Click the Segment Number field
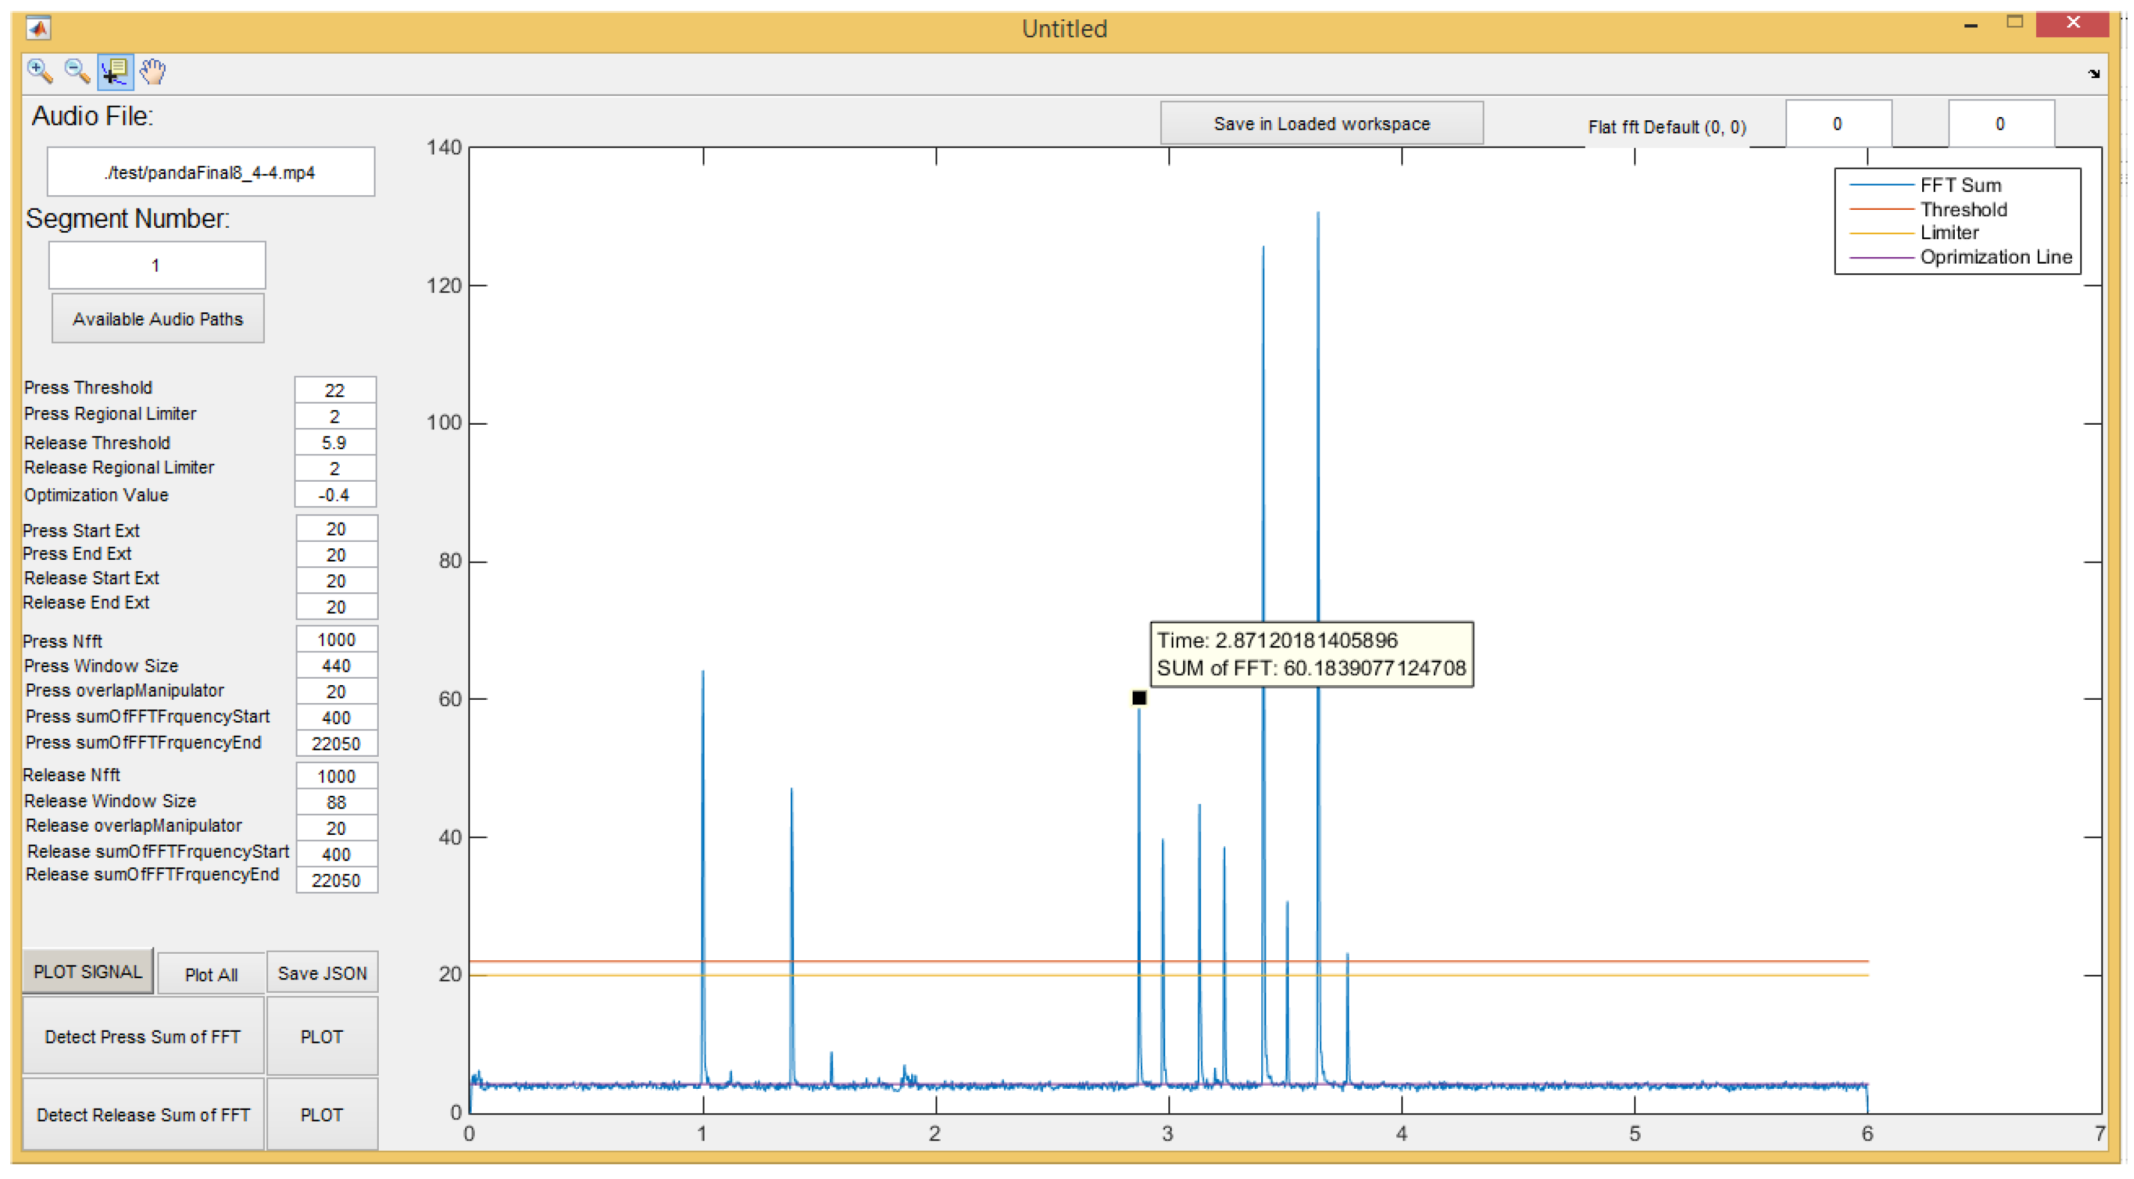 tap(157, 265)
